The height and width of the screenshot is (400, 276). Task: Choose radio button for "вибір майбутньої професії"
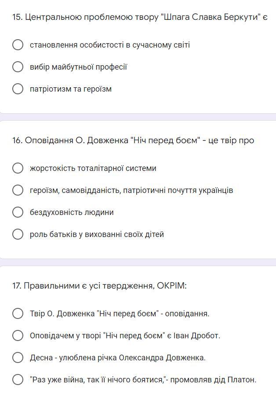18,67
